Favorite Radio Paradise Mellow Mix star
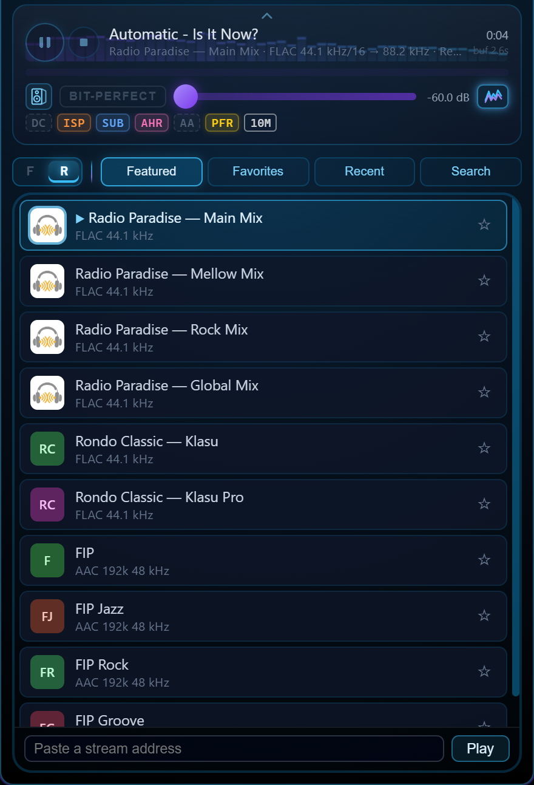Image resolution: width=534 pixels, height=785 pixels. 484,280
